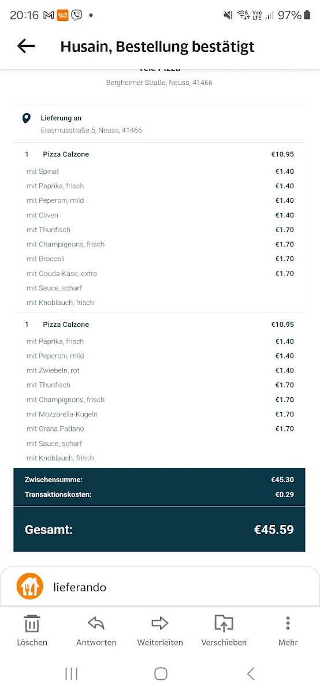Screen dimensions: 320x693
Task: Tap the Android back chevron
Action: pos(250,673)
